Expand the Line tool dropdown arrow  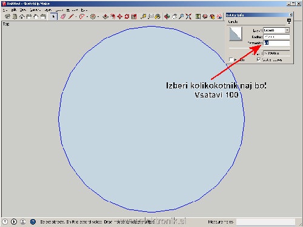[x=76, y=17]
